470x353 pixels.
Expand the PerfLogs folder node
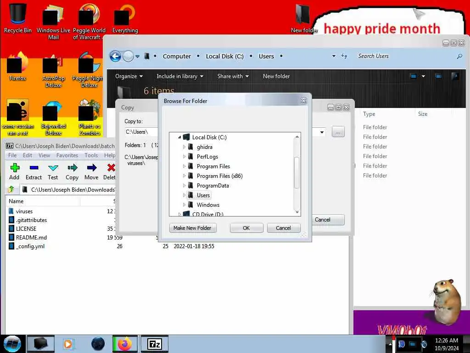coord(184,157)
